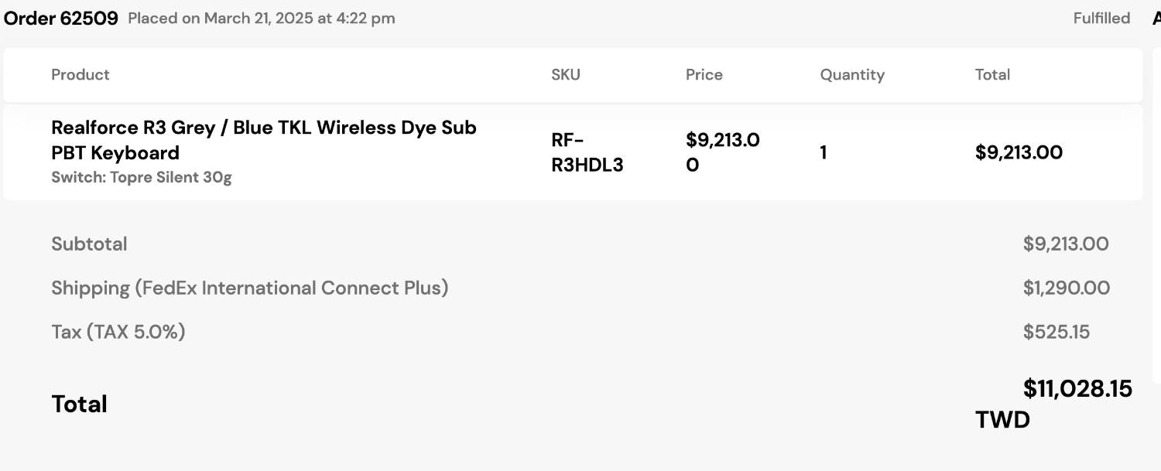Click the Product column header
Screen dimensions: 1161x471
pos(80,75)
